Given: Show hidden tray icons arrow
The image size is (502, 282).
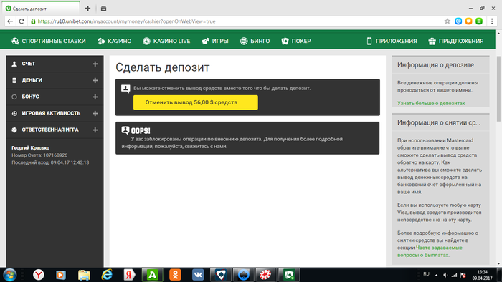Looking at the screenshot, I should click(x=436, y=275).
